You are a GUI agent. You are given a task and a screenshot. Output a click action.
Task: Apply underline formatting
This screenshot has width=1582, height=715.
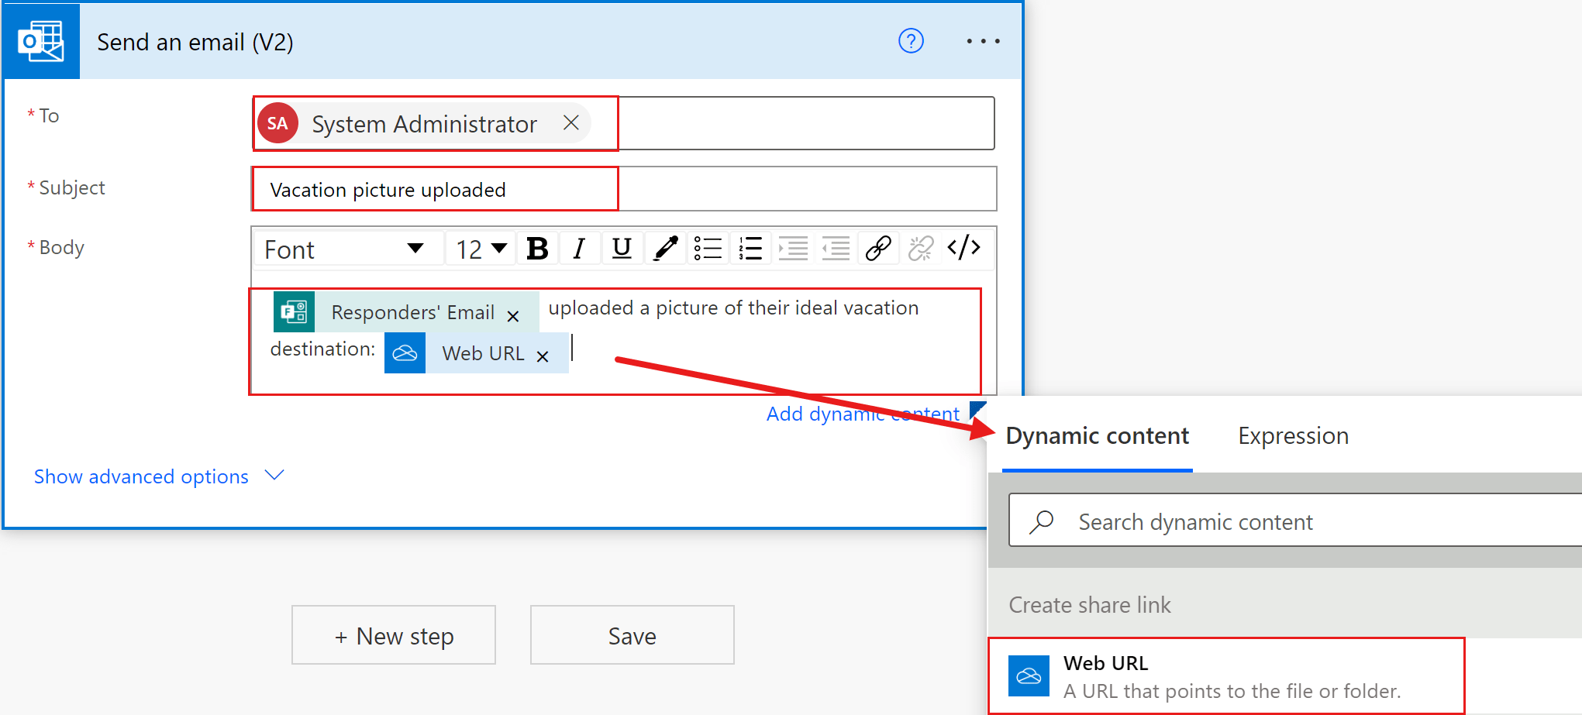pyautogui.click(x=622, y=248)
